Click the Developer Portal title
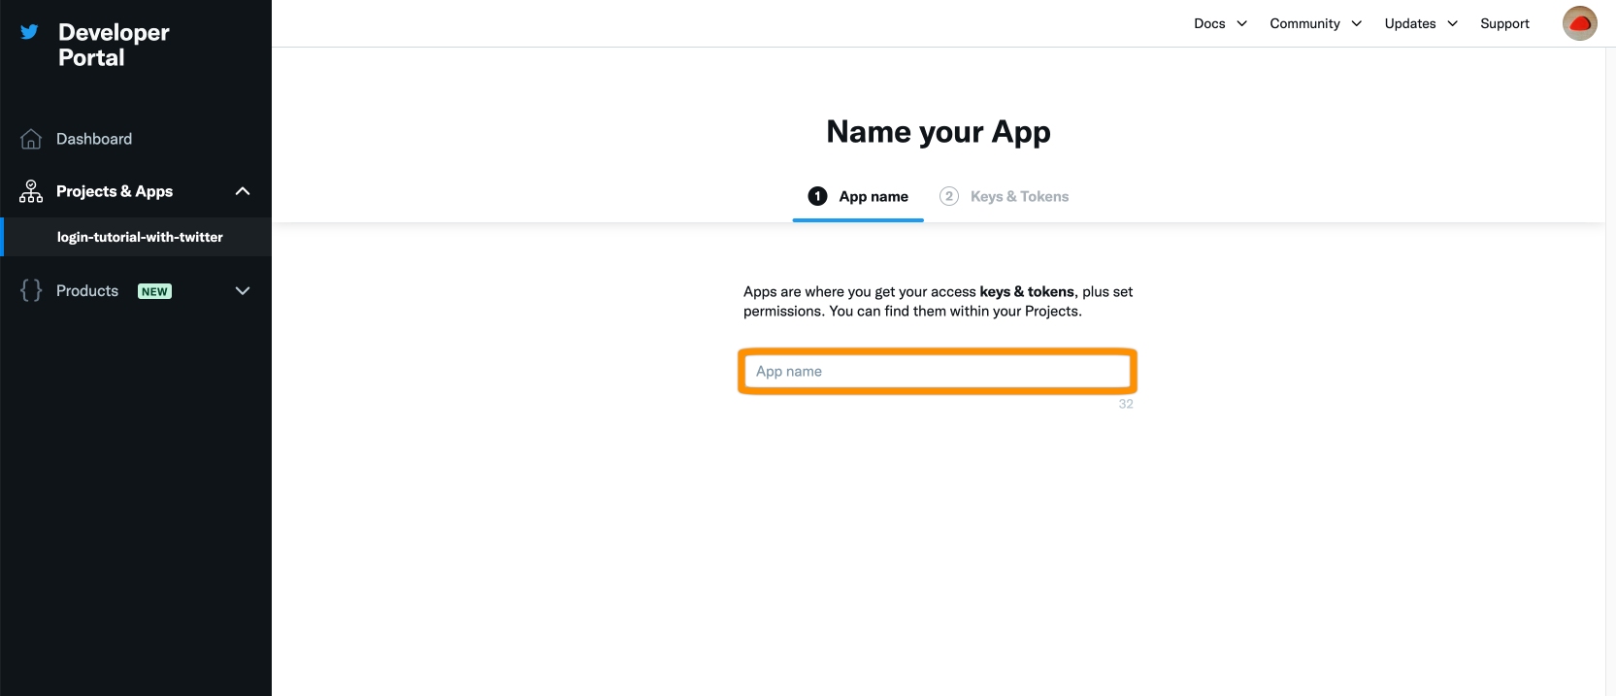 tap(114, 45)
